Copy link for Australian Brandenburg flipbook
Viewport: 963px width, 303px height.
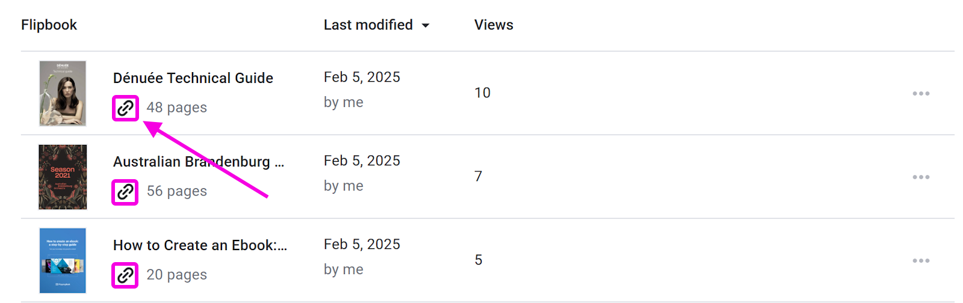coord(125,192)
